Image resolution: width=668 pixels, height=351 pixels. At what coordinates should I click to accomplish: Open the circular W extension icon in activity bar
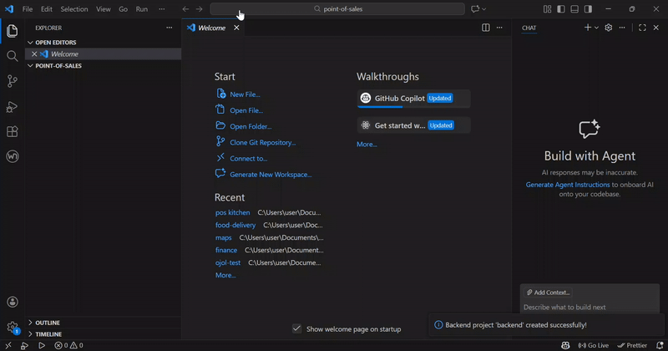pos(13,156)
